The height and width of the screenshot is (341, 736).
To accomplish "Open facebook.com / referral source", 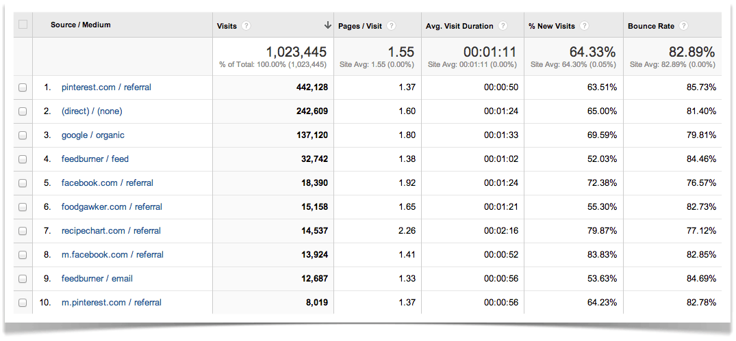I will (107, 183).
